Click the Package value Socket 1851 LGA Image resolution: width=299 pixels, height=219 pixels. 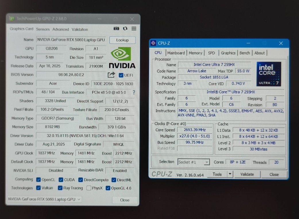click(214, 77)
